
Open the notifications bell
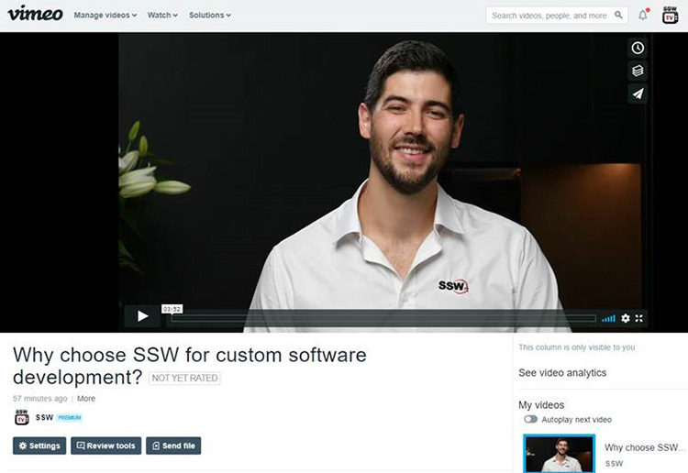tap(643, 15)
